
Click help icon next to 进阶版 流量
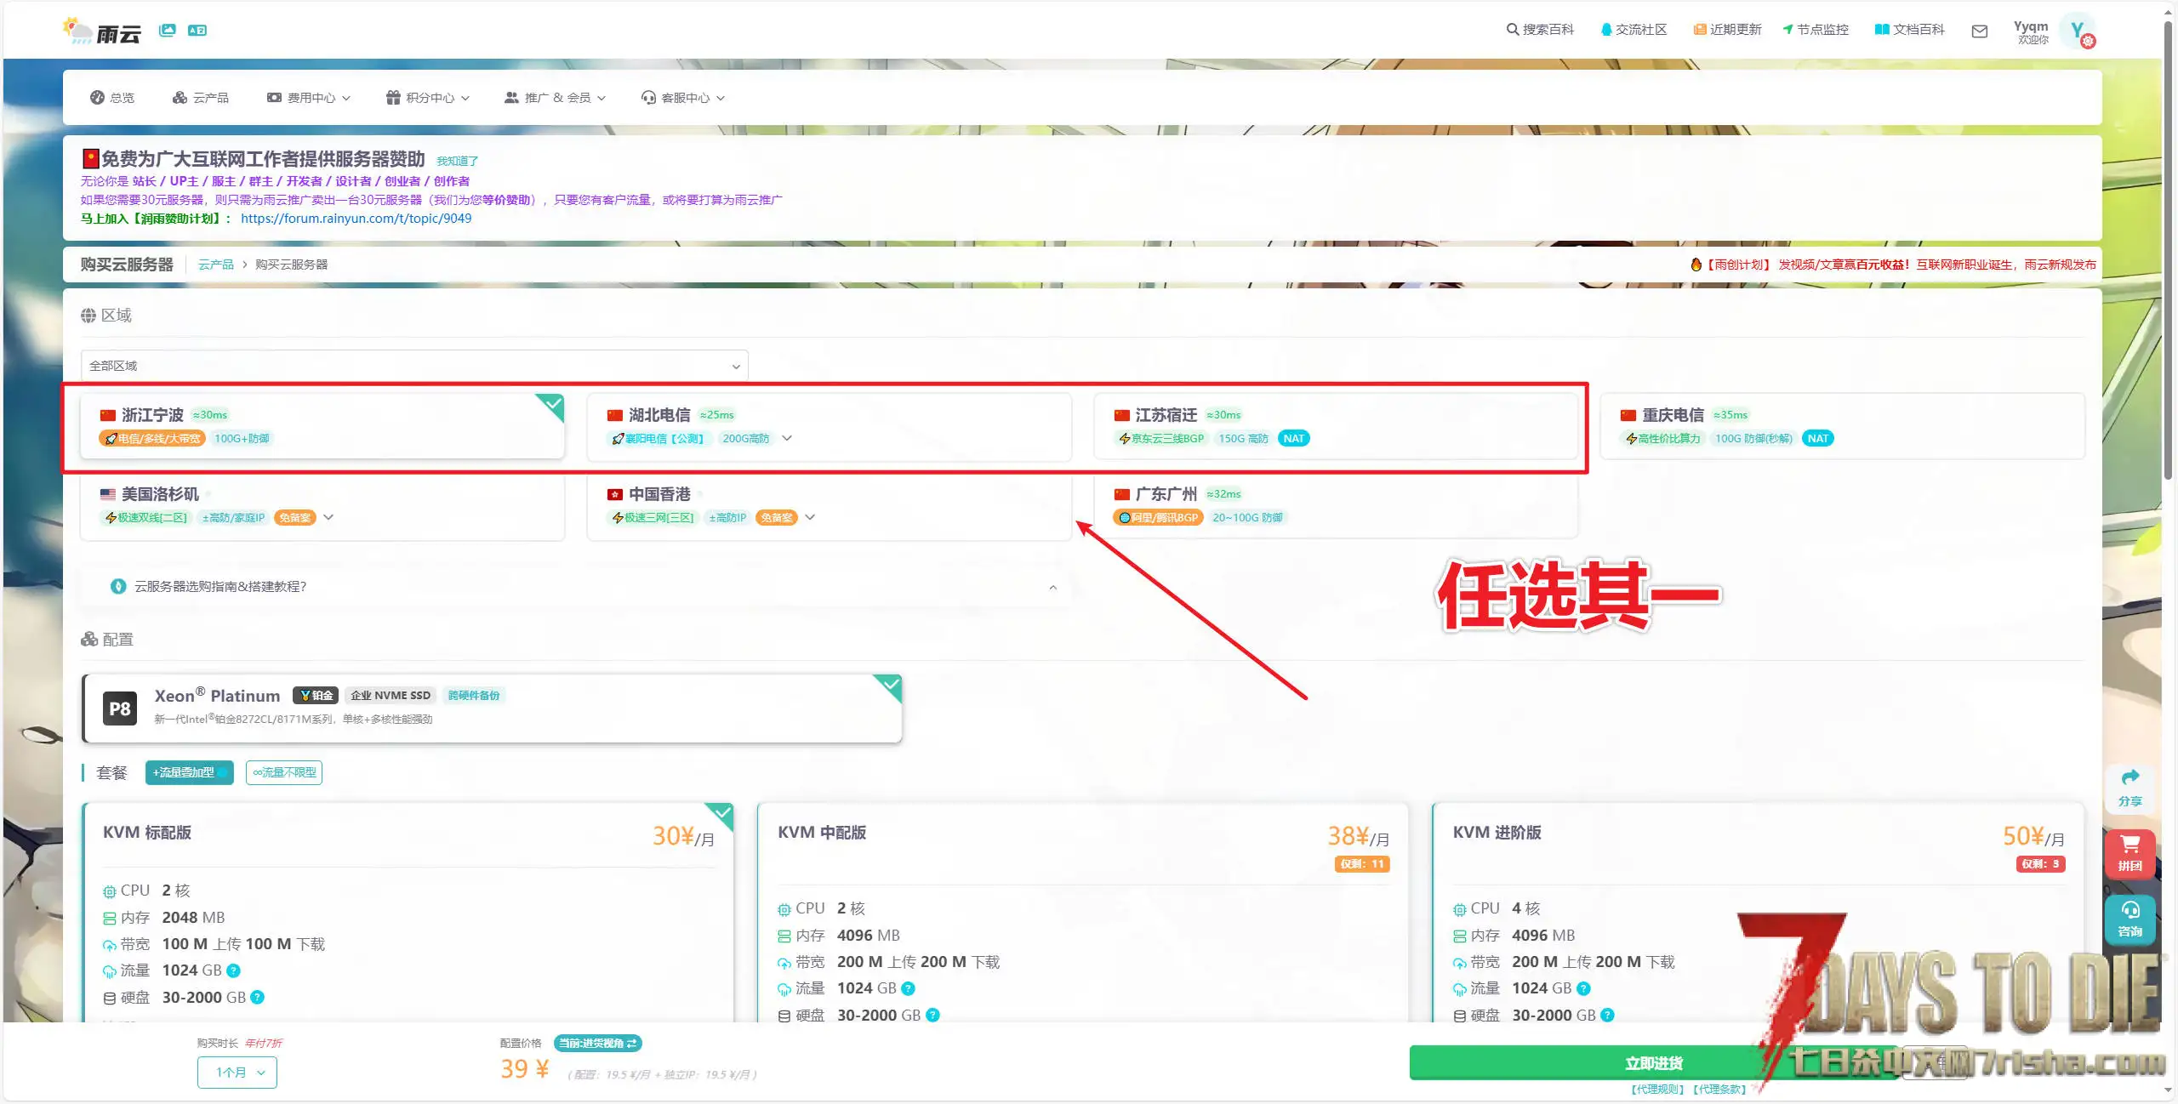click(x=1583, y=988)
